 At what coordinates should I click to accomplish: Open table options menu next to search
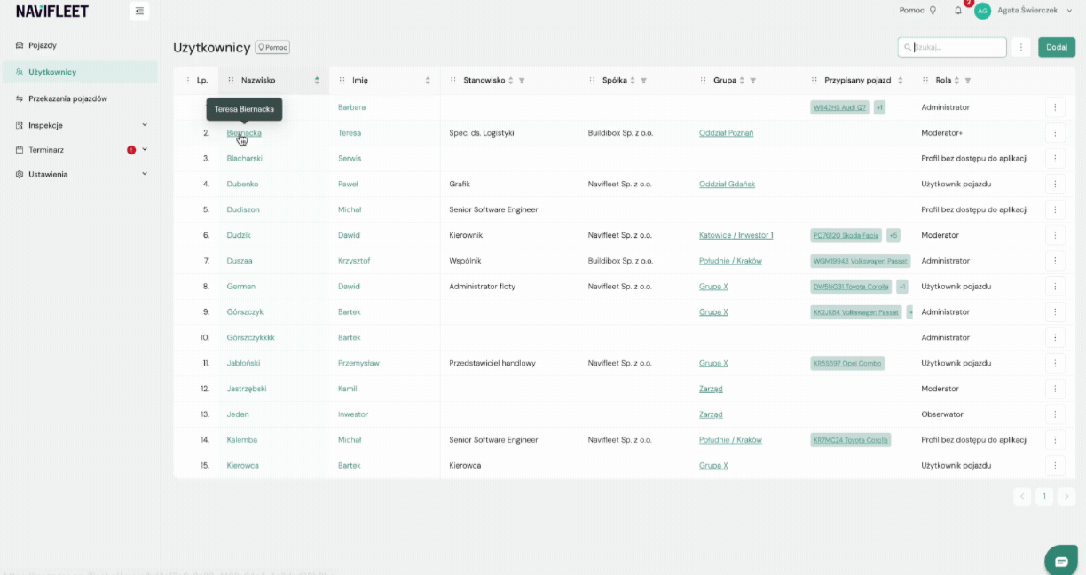point(1022,47)
